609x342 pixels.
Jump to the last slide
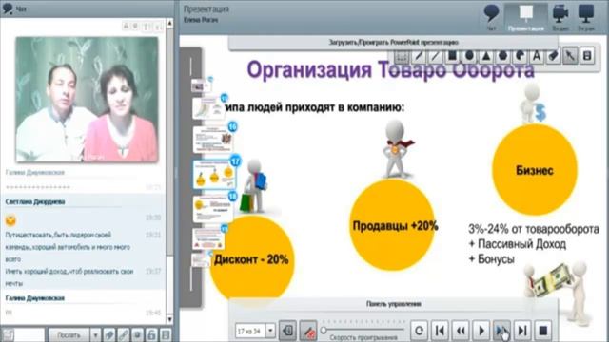(x=522, y=331)
